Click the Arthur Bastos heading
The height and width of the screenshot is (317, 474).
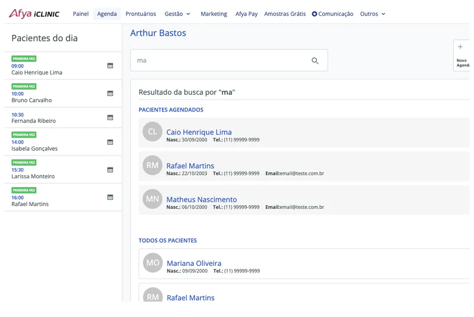pyautogui.click(x=158, y=33)
